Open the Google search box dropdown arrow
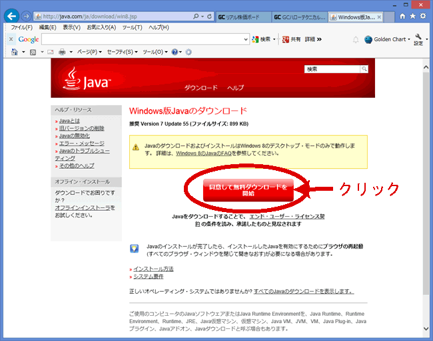433x341 pixels. [x=246, y=39]
